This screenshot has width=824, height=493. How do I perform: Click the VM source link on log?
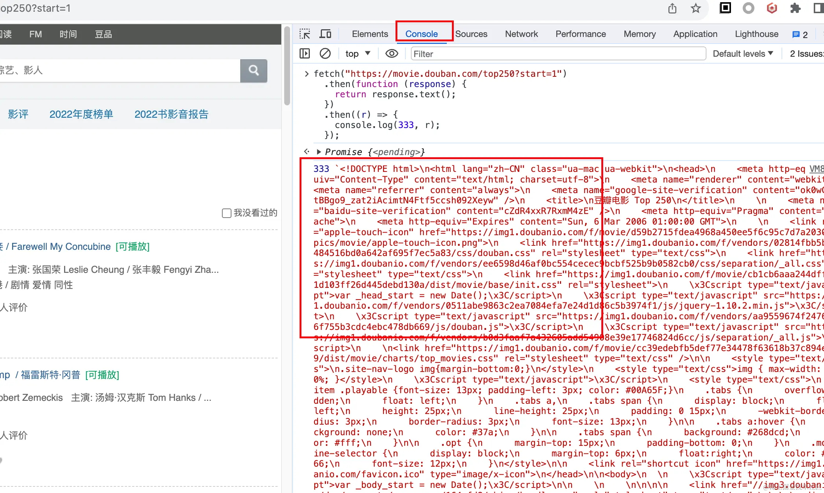(817, 169)
